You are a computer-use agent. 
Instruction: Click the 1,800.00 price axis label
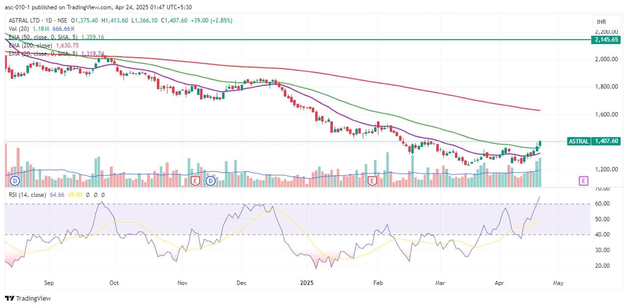click(606, 87)
